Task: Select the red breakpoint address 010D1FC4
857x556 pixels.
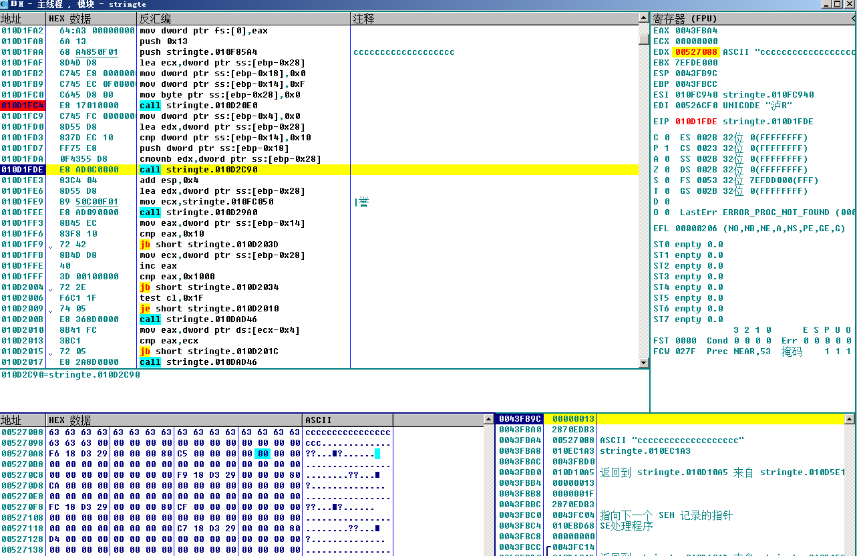Action: 23,106
